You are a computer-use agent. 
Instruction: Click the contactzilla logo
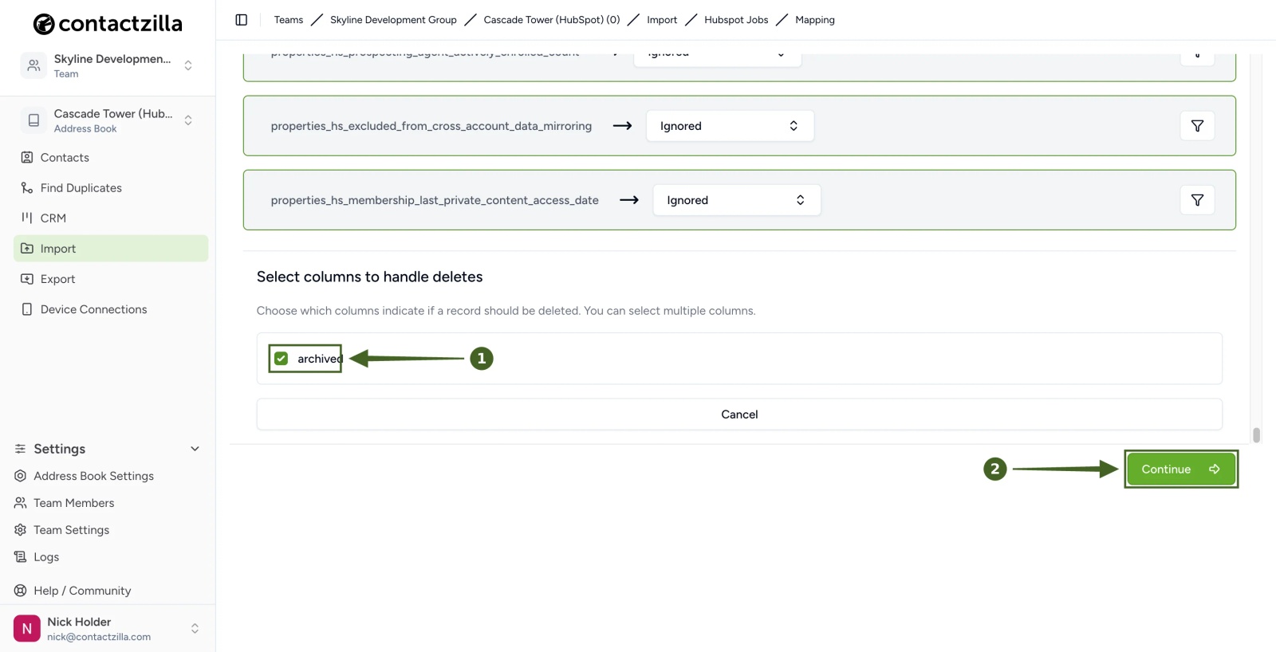(x=108, y=24)
